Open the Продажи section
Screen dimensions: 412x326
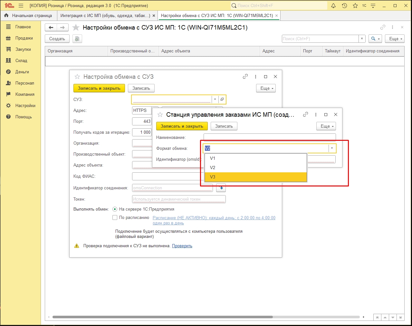pos(24,38)
